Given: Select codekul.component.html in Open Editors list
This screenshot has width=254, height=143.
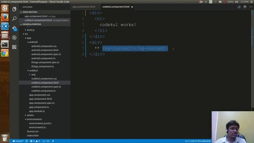Looking at the screenshot, I should [38, 20].
